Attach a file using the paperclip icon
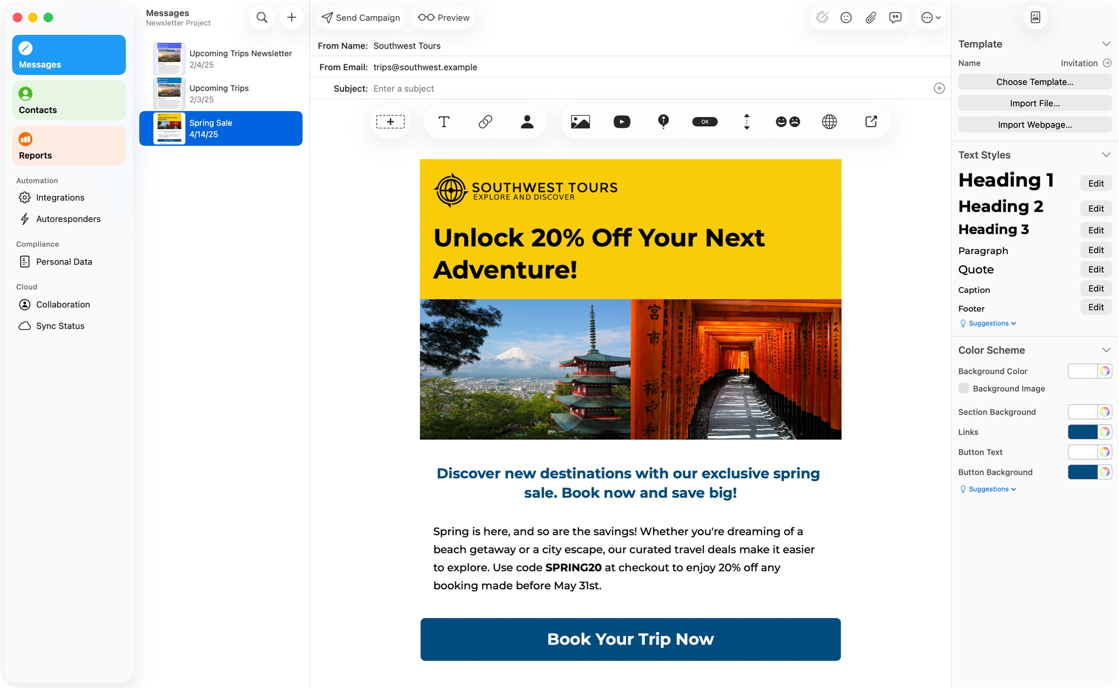 coord(871,17)
